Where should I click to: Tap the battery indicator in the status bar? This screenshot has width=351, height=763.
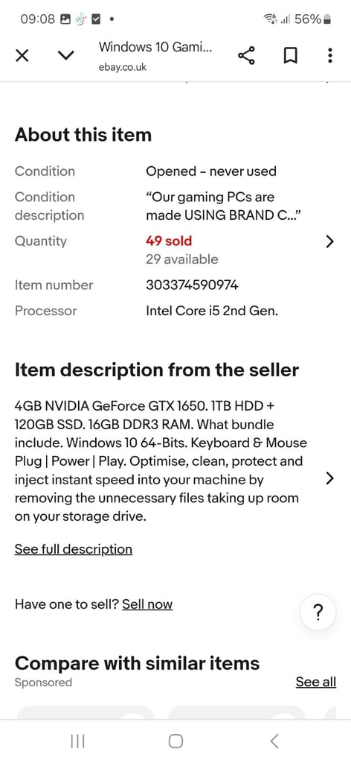coord(327,19)
